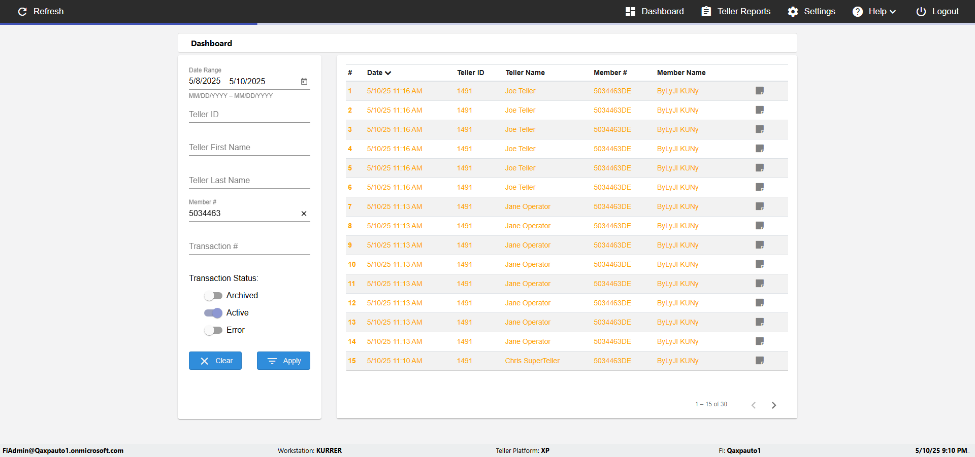Open note icon for row 3
Viewport: 975px width, 457px height.
click(x=760, y=129)
